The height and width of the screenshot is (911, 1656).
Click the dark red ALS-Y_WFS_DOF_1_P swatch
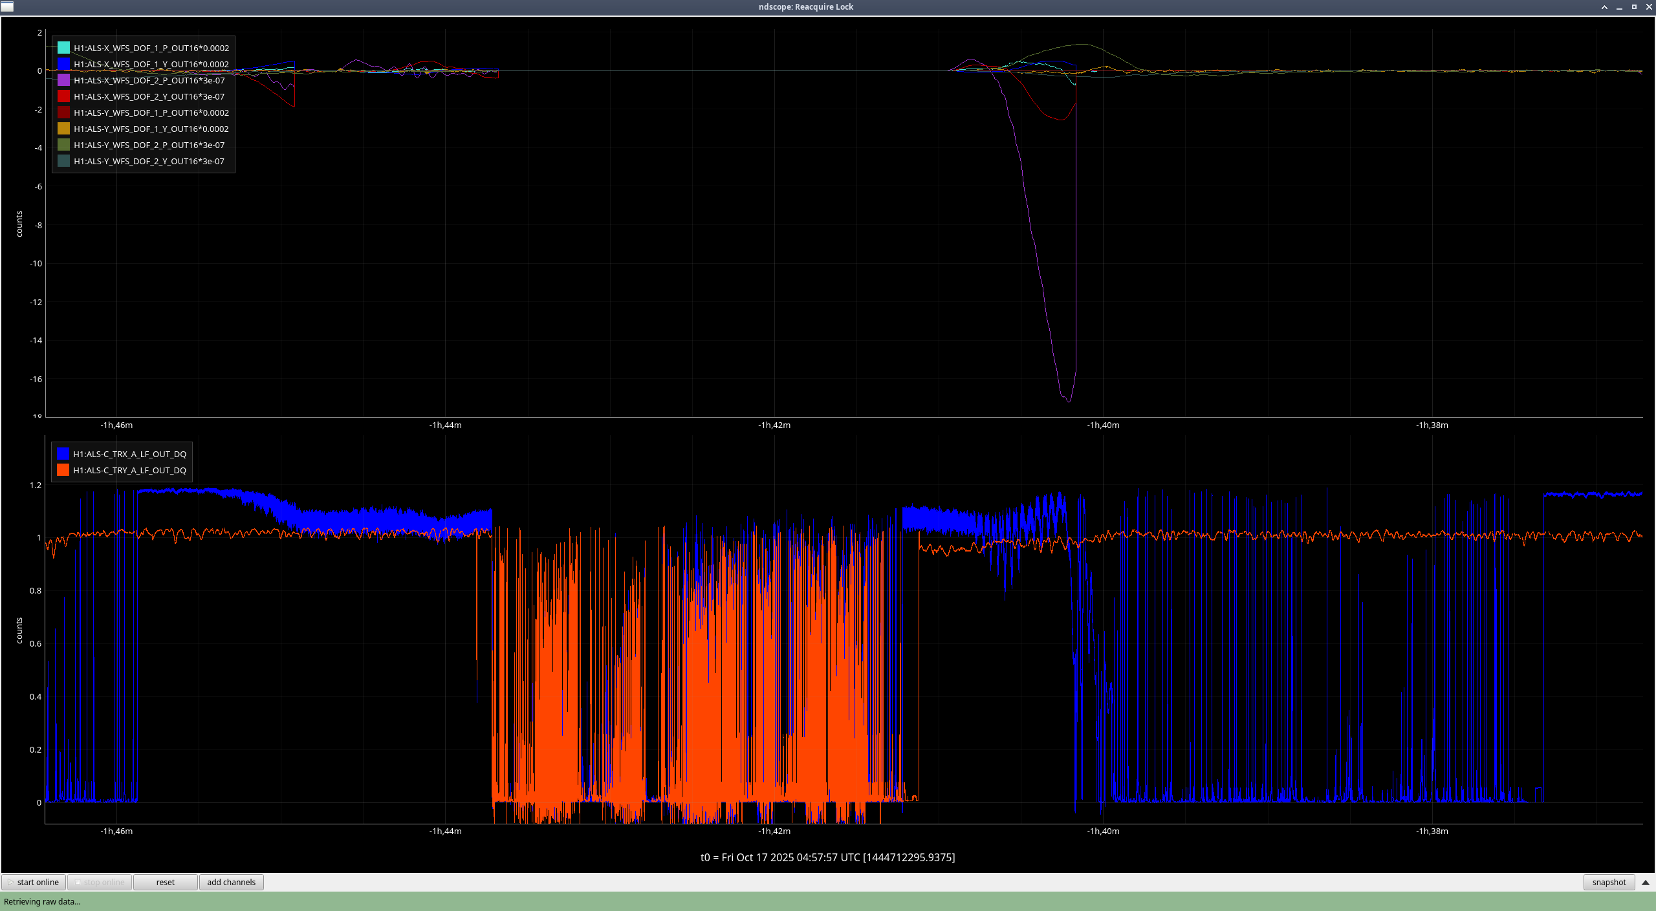(x=63, y=113)
